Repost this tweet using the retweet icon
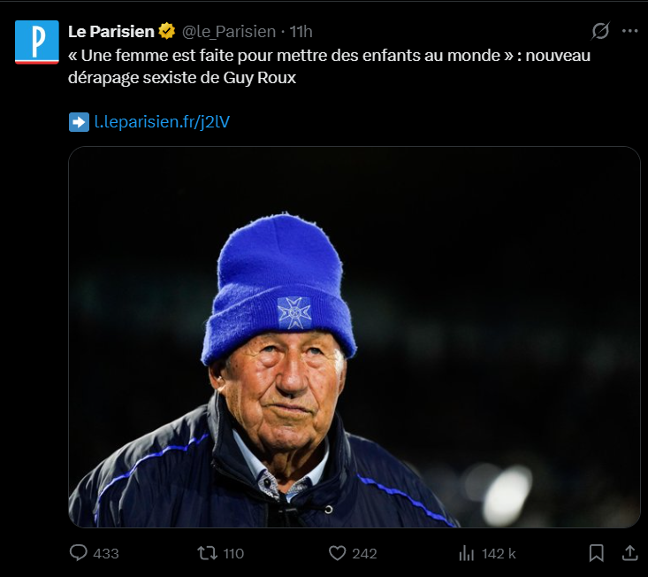Image resolution: width=648 pixels, height=577 pixels. click(x=206, y=553)
